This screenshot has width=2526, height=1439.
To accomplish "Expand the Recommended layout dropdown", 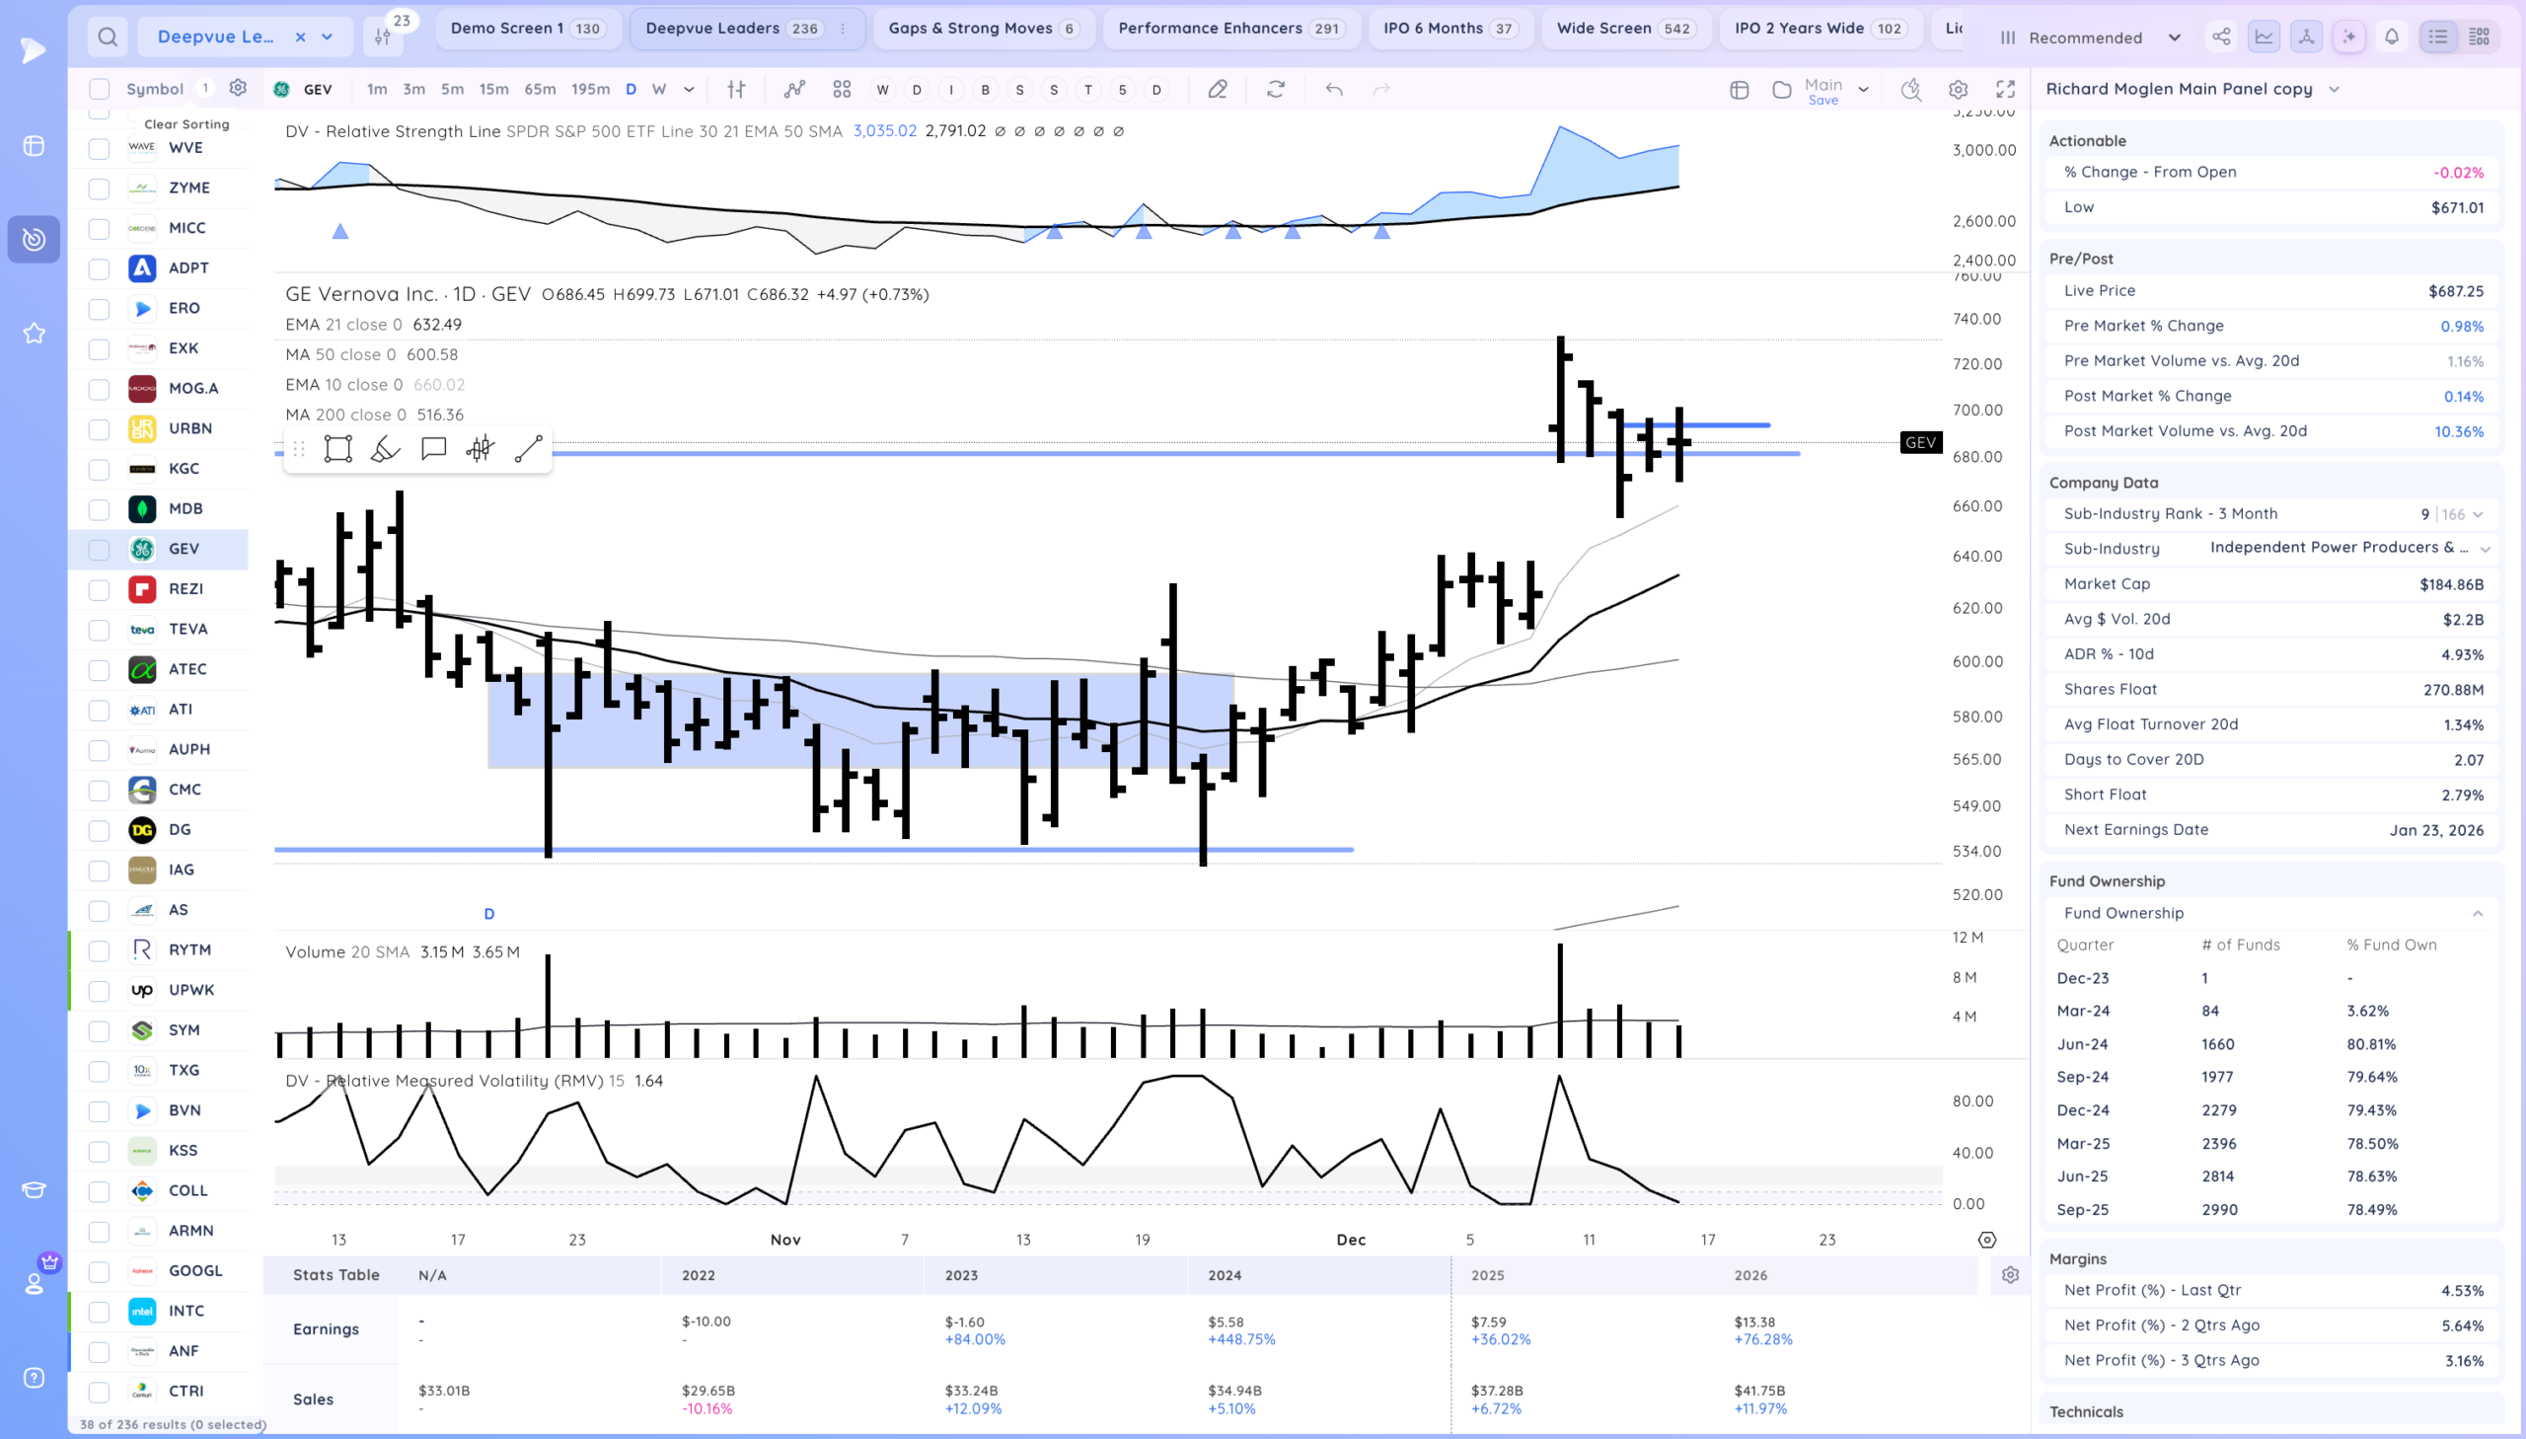I will coord(2175,38).
